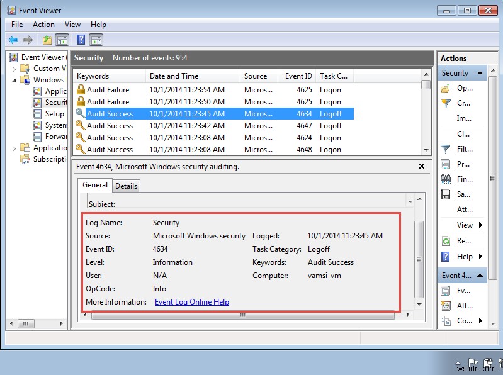503x375 pixels.
Task: Click the event list scroll up arrow
Action: pyautogui.click(x=426, y=74)
